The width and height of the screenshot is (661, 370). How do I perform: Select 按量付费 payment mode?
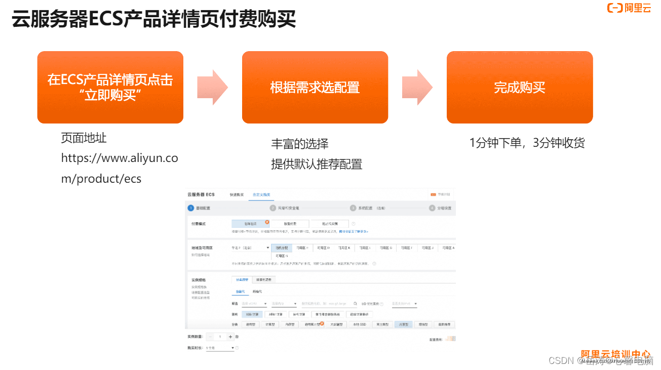pos(290,224)
